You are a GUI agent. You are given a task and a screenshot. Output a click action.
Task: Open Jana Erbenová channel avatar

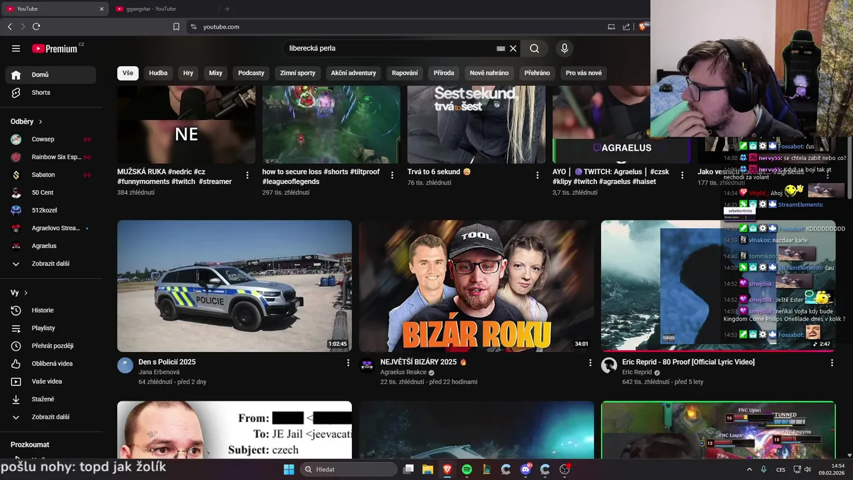[125, 365]
